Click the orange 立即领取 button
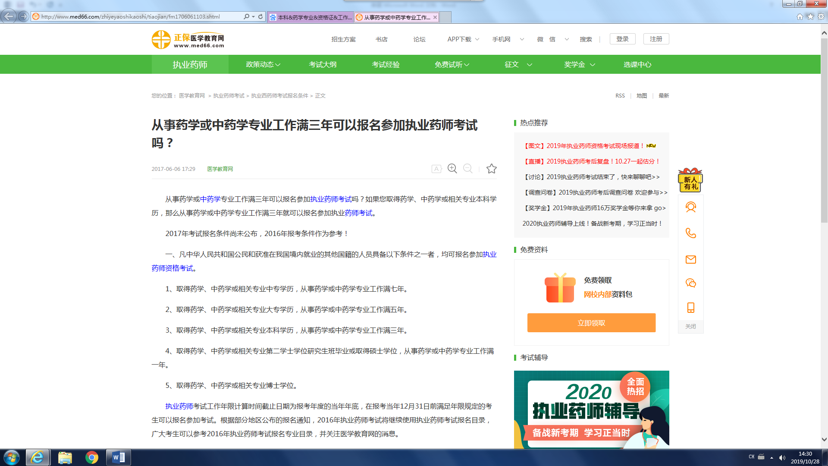 [591, 323]
